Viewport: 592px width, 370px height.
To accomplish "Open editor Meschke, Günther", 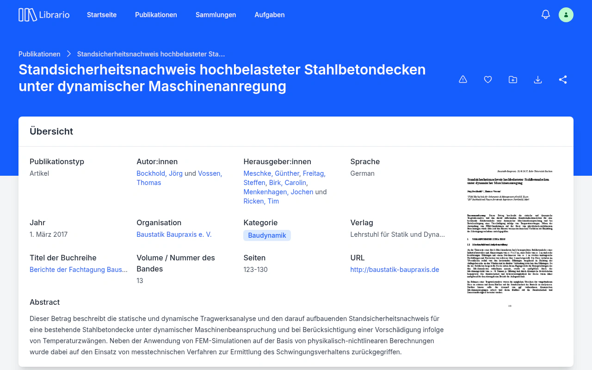I will pos(271,173).
